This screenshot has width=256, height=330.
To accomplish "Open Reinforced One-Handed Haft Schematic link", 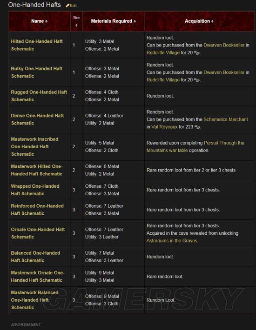I will (37, 210).
